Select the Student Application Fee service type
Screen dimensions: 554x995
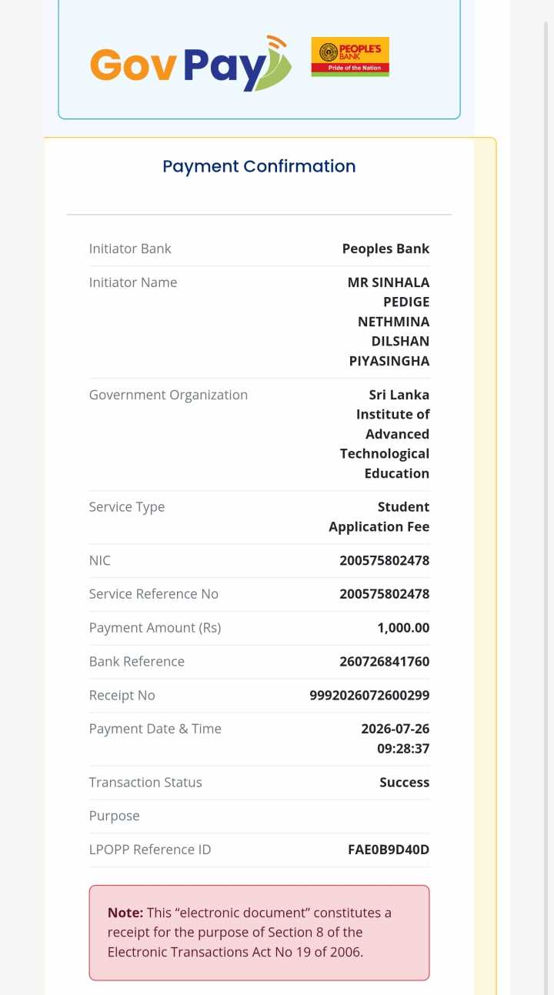(379, 517)
